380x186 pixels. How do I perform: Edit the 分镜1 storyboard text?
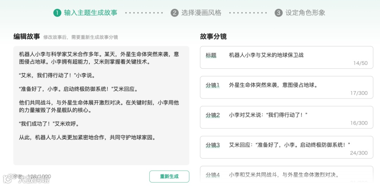273,85
